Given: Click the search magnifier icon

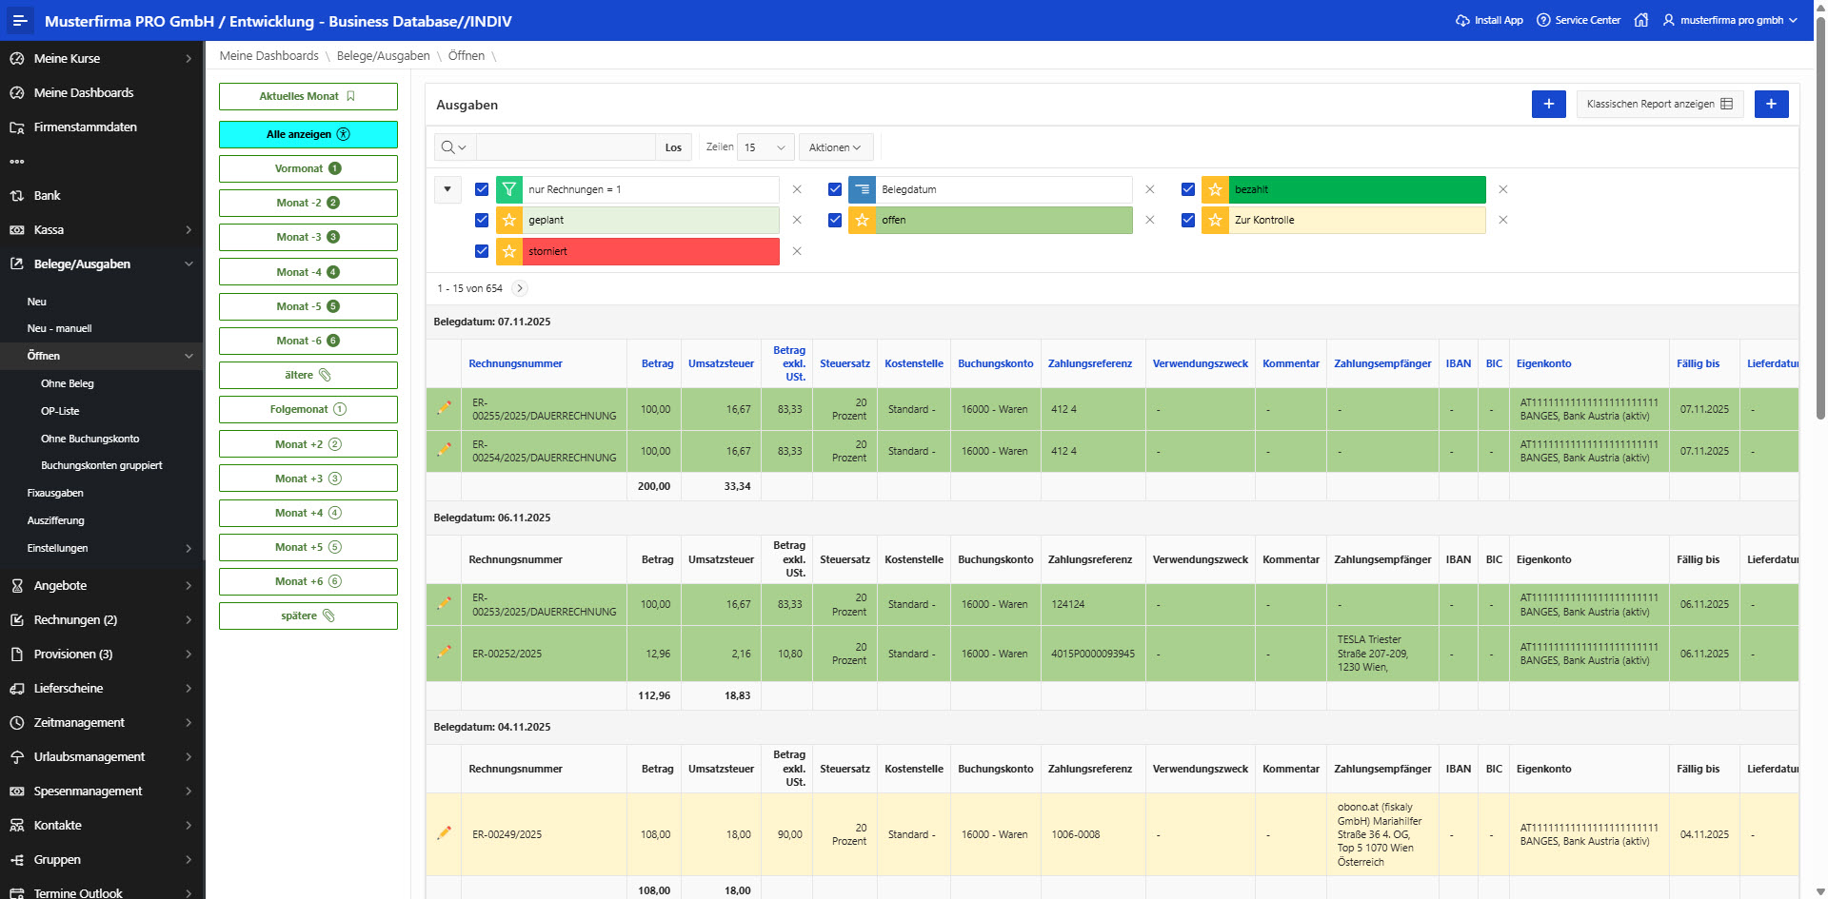Looking at the screenshot, I should coord(447,147).
